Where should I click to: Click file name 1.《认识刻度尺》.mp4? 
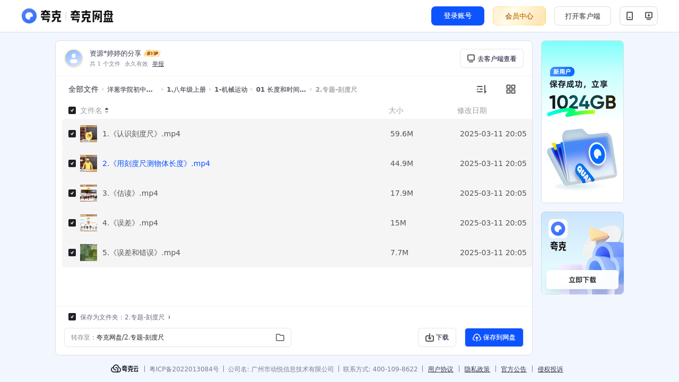click(x=142, y=134)
